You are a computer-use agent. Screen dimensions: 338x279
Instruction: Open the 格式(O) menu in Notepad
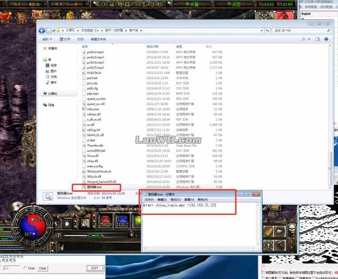tap(175, 200)
